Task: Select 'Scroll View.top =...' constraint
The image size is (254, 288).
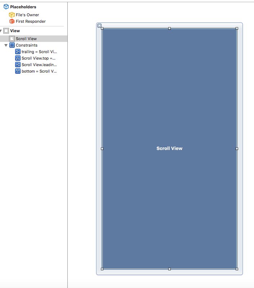Action: pyautogui.click(x=39, y=58)
